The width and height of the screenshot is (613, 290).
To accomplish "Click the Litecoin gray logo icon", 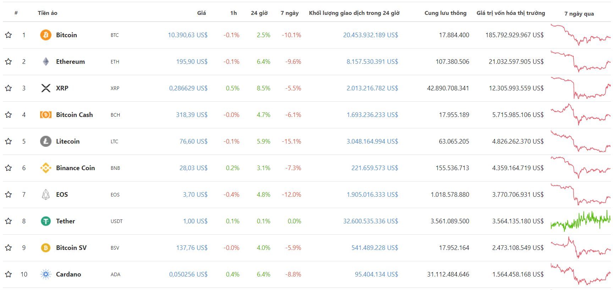I will (46, 141).
